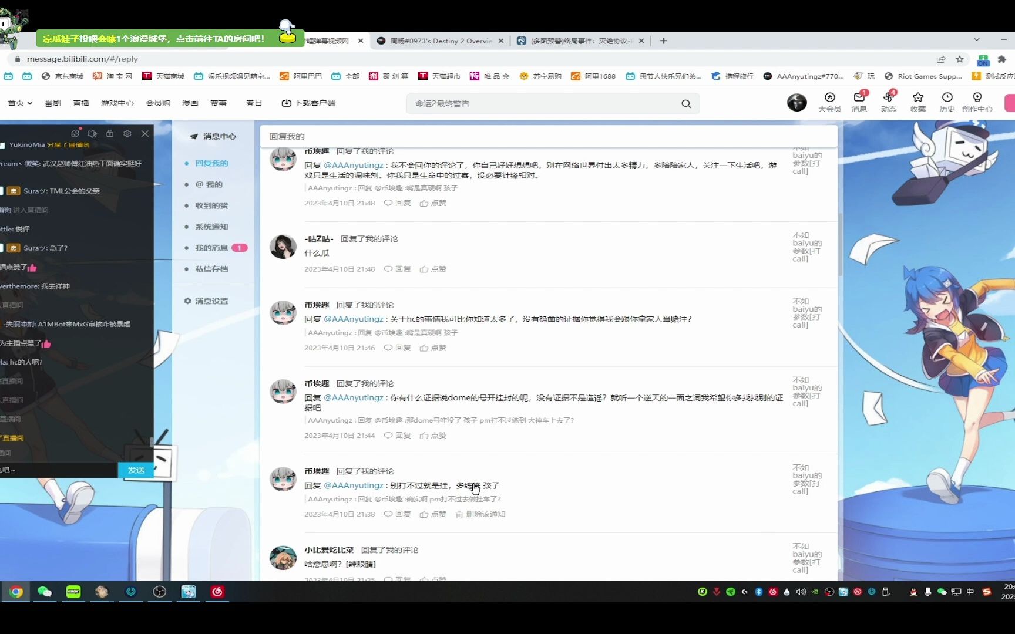Close the Destiny 2 Overview tab

[501, 41]
